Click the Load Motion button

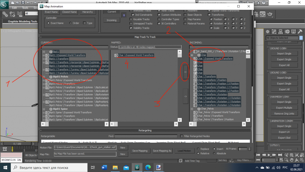click(x=184, y=151)
